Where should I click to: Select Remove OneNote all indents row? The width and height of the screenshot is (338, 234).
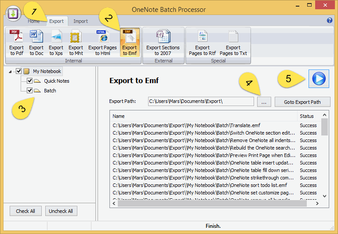[215, 140]
